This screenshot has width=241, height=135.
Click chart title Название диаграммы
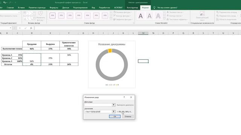pos(111,44)
